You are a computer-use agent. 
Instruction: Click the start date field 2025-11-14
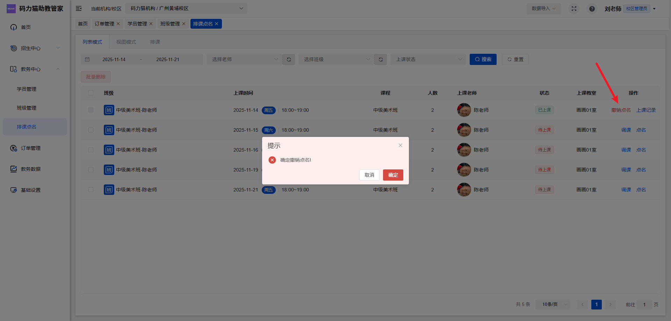[114, 59]
